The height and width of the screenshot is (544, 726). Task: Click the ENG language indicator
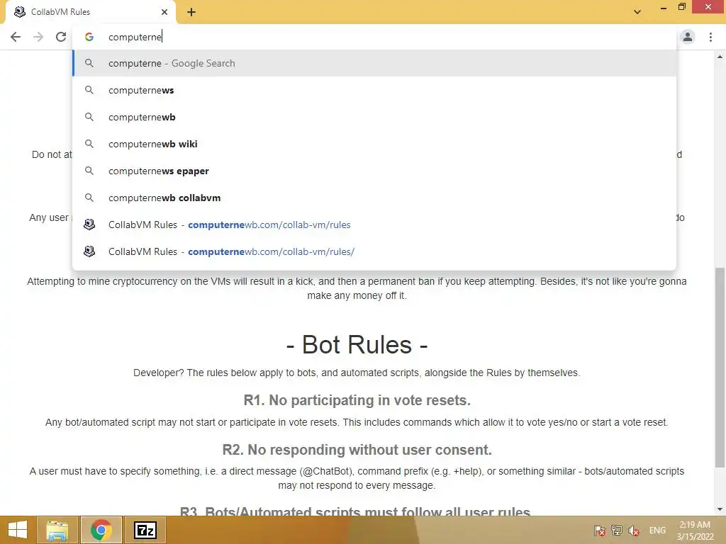click(x=657, y=531)
